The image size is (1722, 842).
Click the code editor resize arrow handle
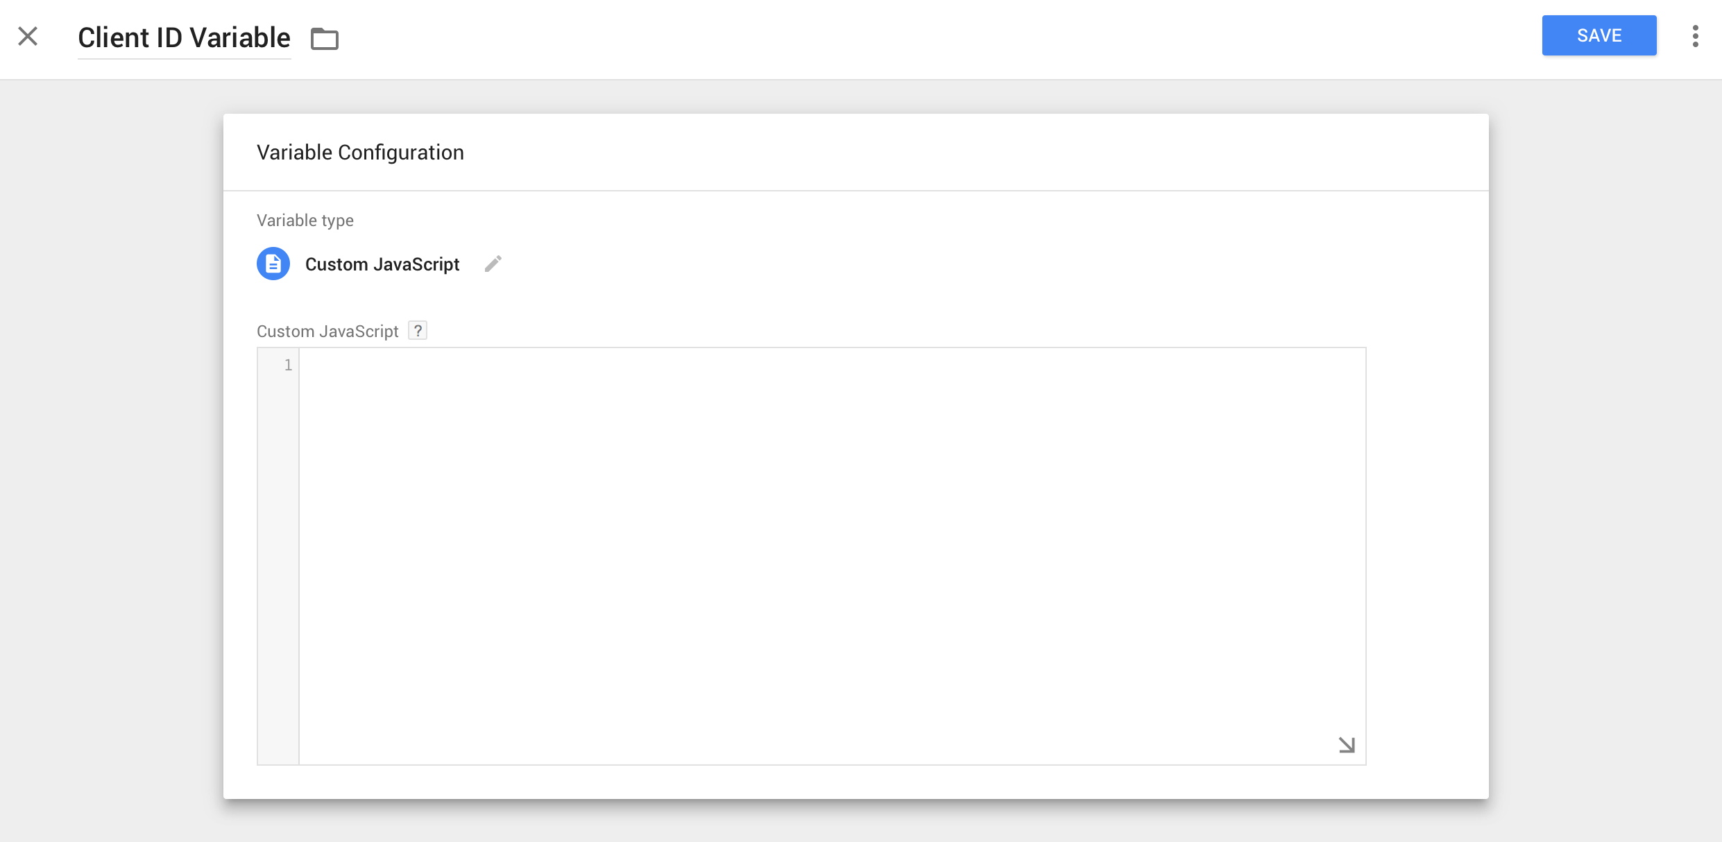point(1346,745)
